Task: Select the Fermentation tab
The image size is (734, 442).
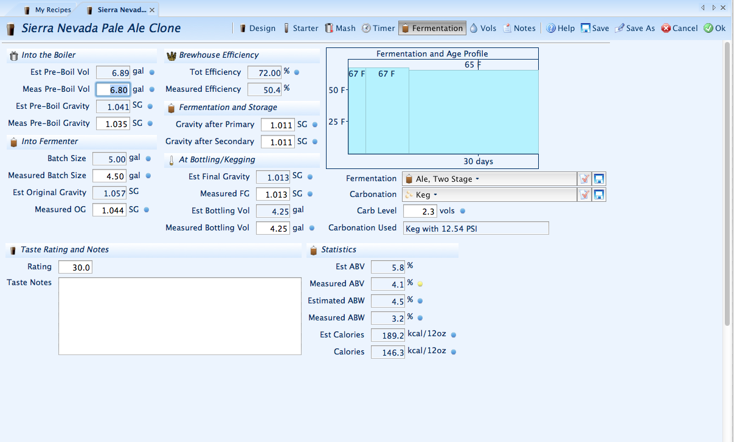Action: (432, 28)
